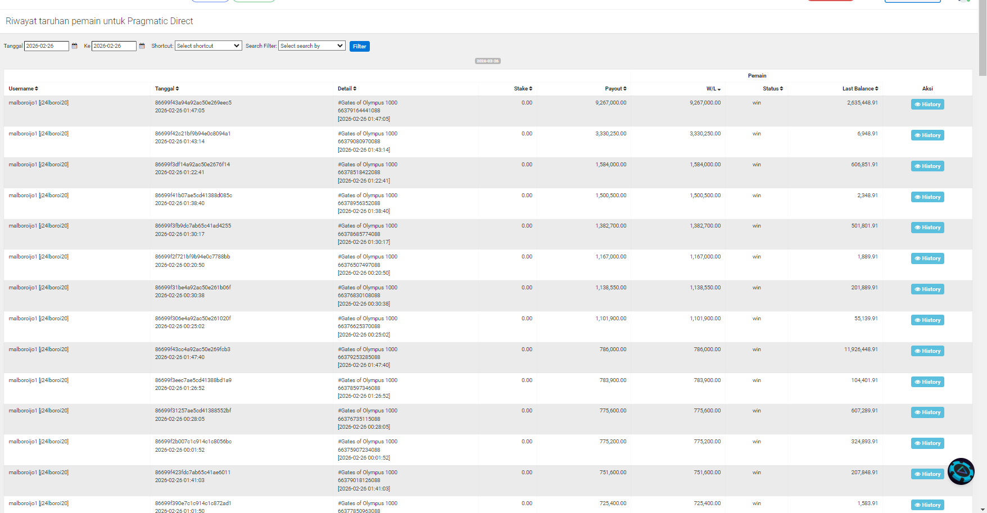Open History for the 1,138,550.00 payout row
987x513 pixels.
coord(927,289)
